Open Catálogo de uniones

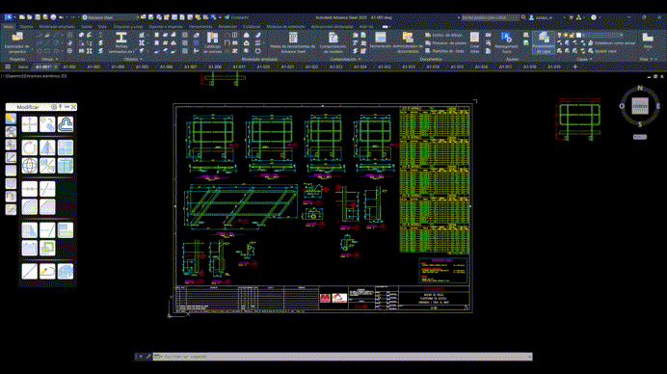212,42
